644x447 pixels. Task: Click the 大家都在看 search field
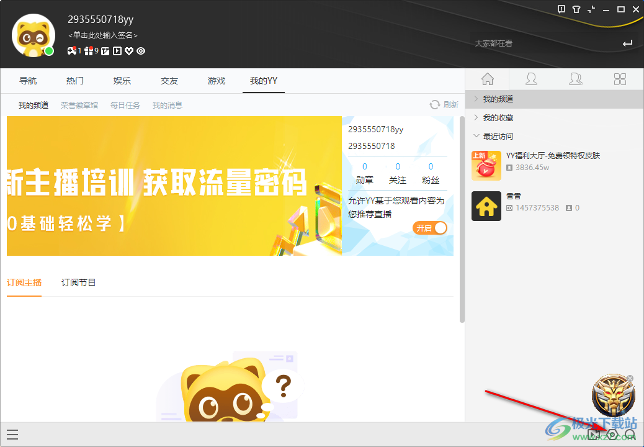click(546, 43)
